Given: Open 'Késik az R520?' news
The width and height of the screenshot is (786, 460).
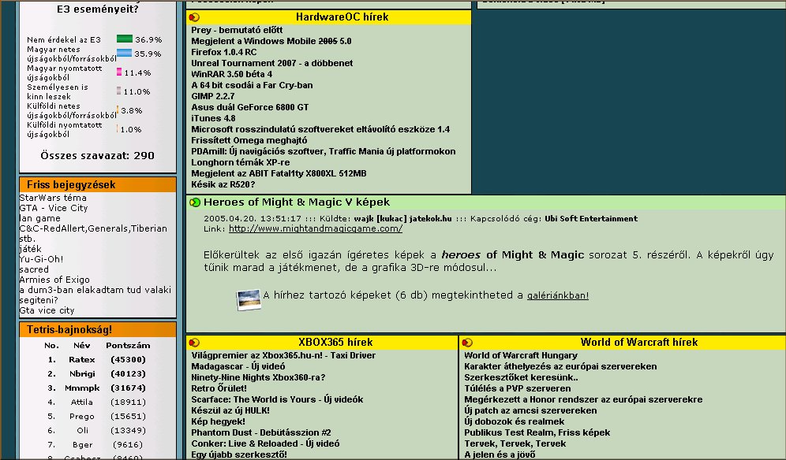Looking at the screenshot, I should click(x=223, y=184).
